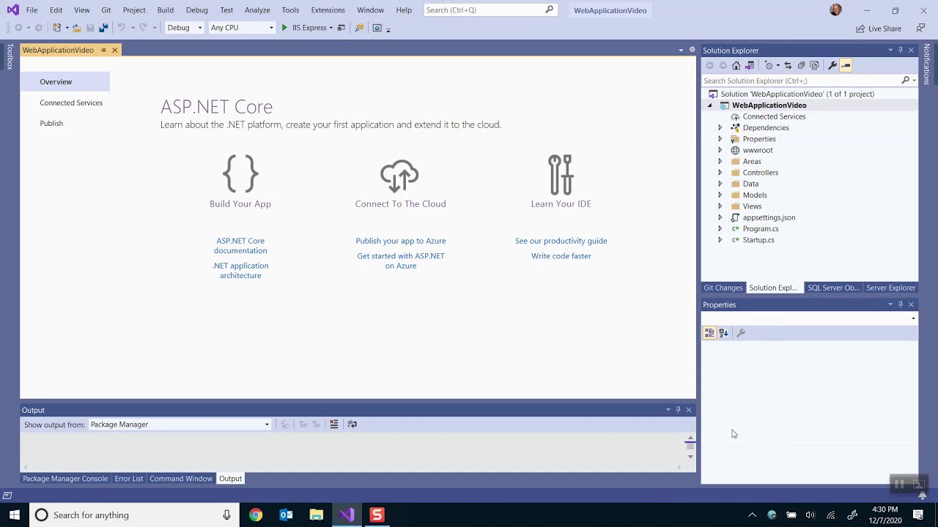Switch to the Error List tab
Viewport: 938px width, 527px height.
(129, 479)
